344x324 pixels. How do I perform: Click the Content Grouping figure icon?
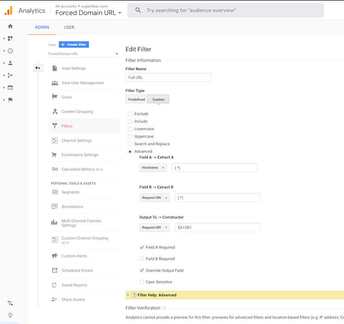(55, 112)
